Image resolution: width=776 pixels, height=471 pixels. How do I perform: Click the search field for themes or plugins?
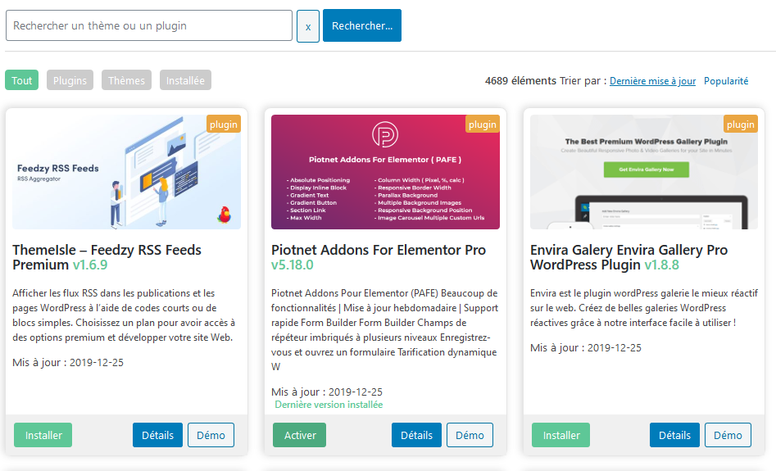[x=149, y=25]
